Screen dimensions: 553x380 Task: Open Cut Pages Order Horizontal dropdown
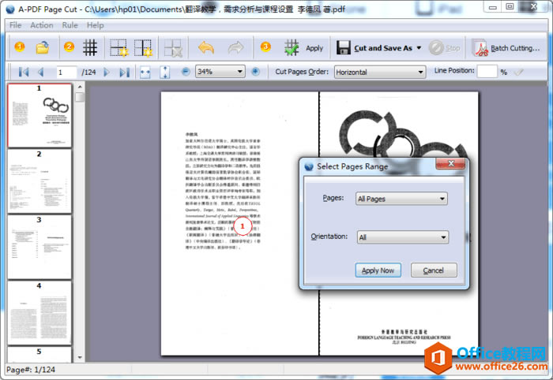[380, 72]
